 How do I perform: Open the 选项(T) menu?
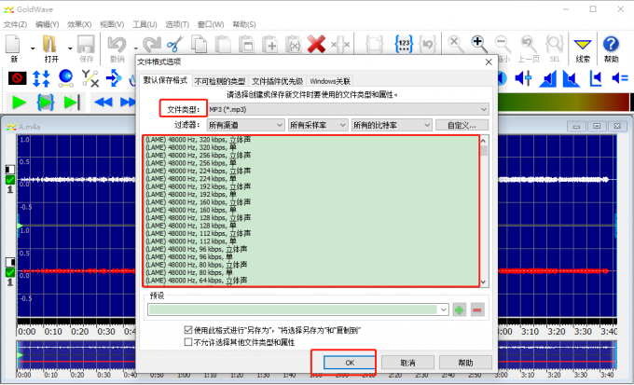(177, 24)
